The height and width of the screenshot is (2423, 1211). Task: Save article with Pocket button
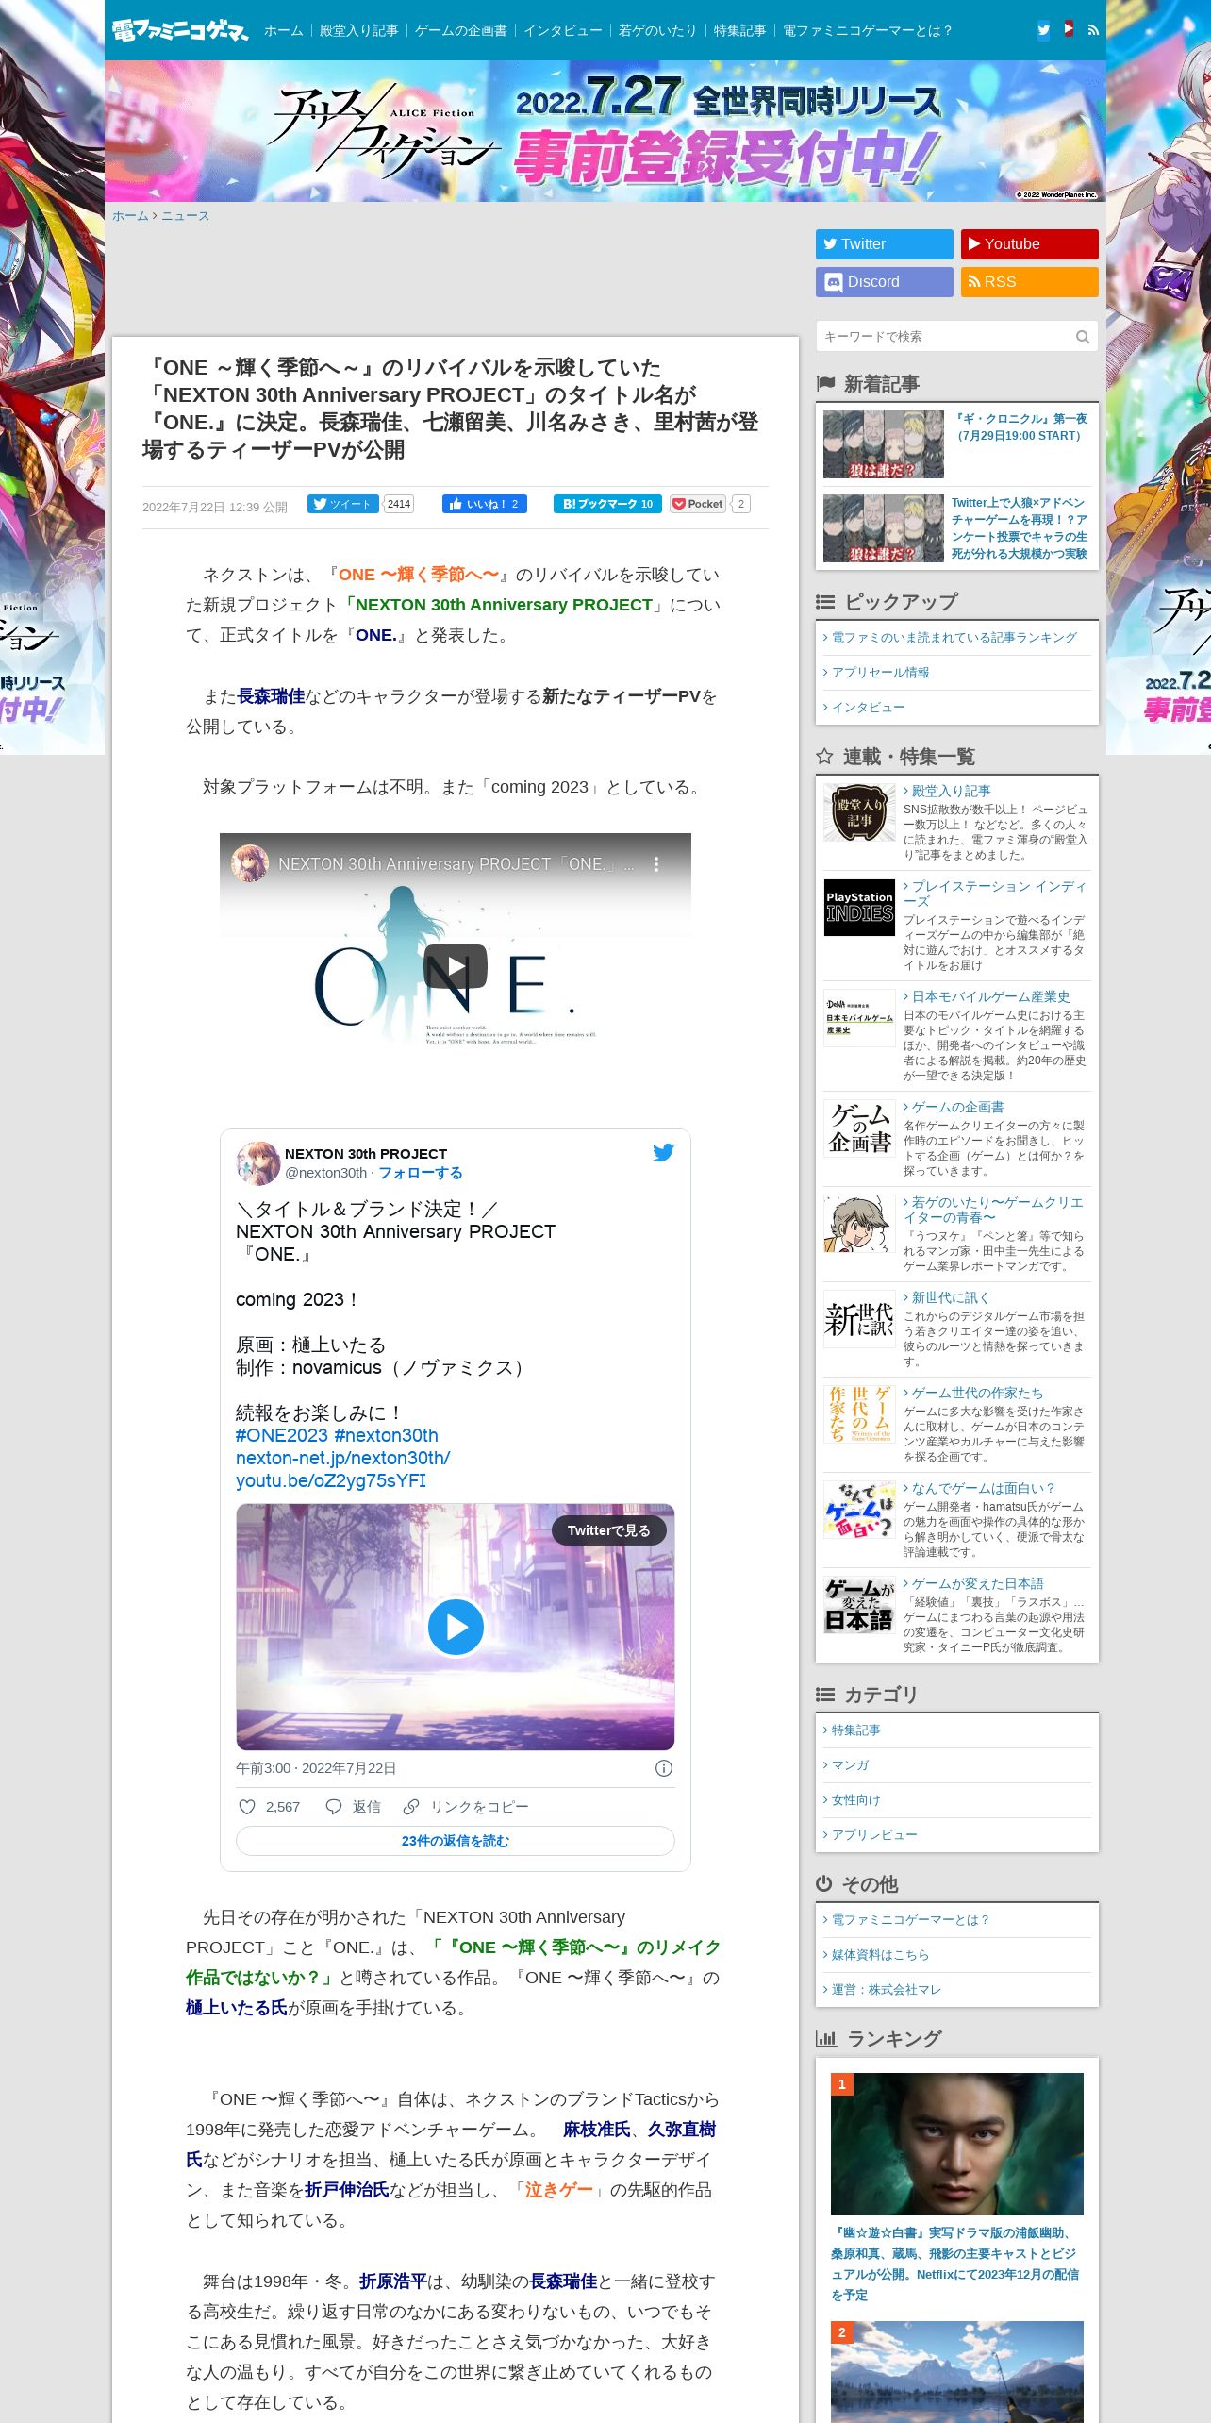[x=698, y=504]
